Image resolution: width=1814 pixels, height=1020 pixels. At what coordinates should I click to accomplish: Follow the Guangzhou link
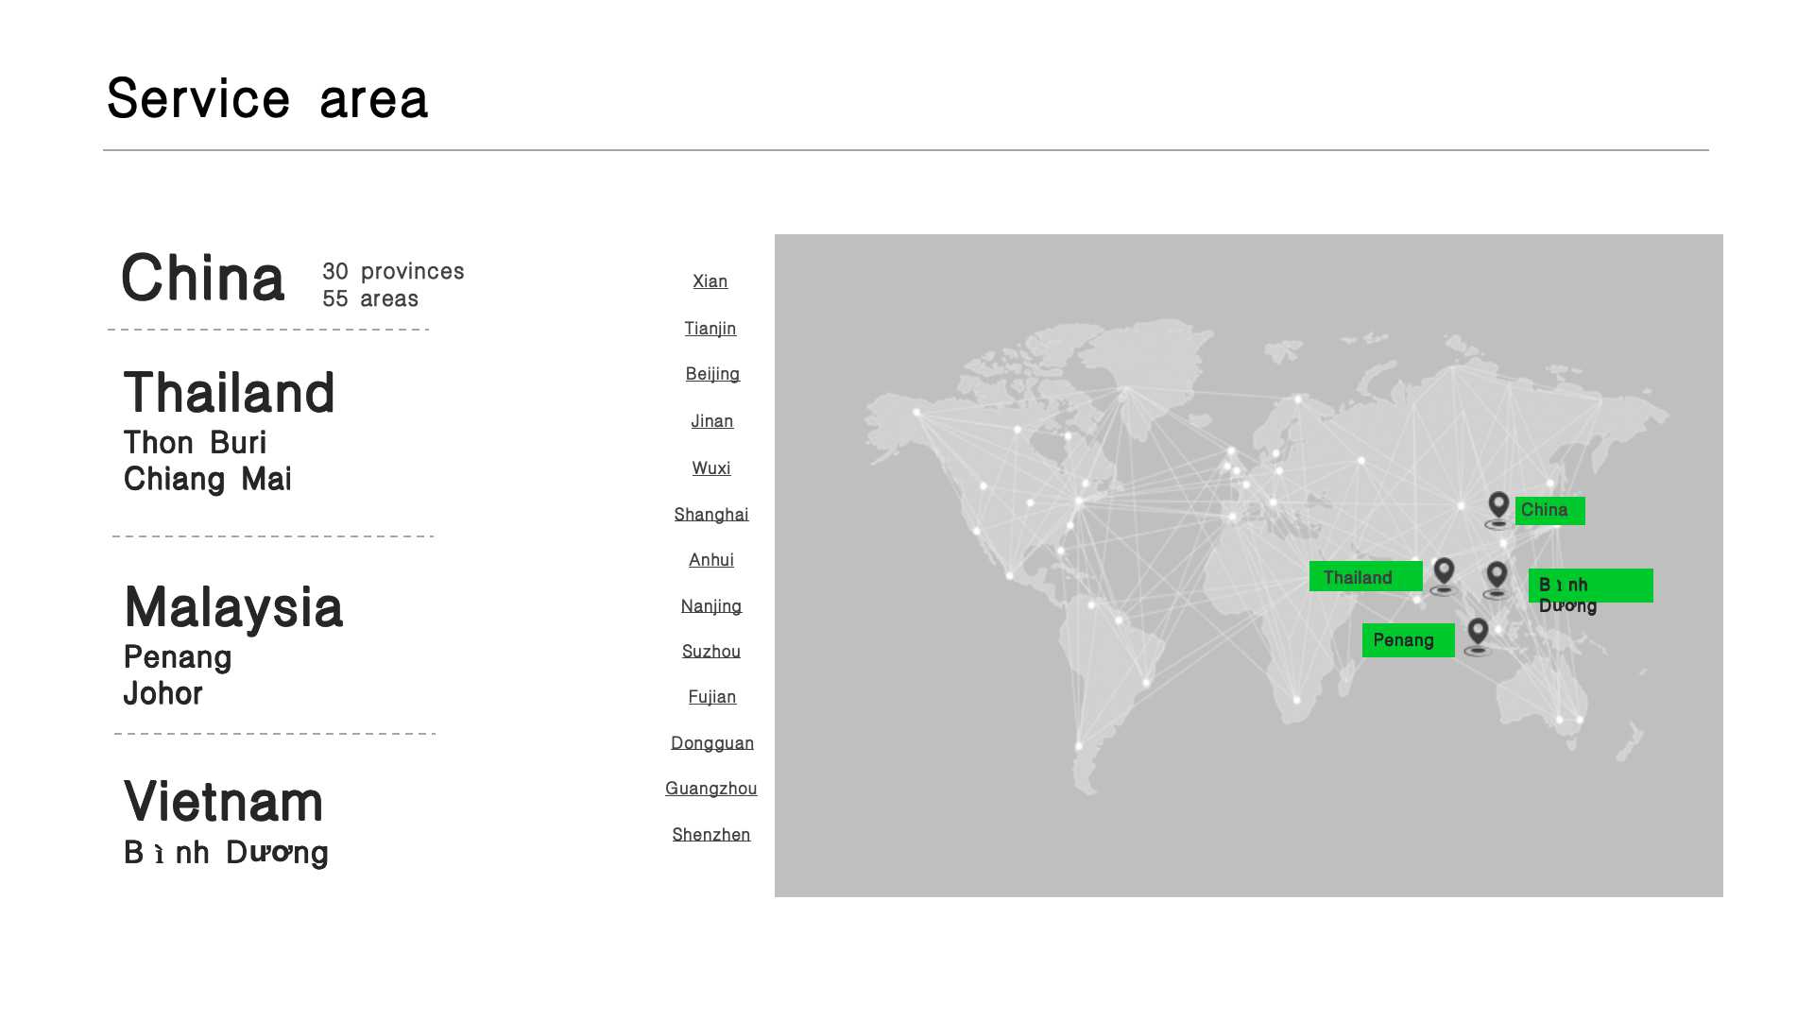pos(711,789)
